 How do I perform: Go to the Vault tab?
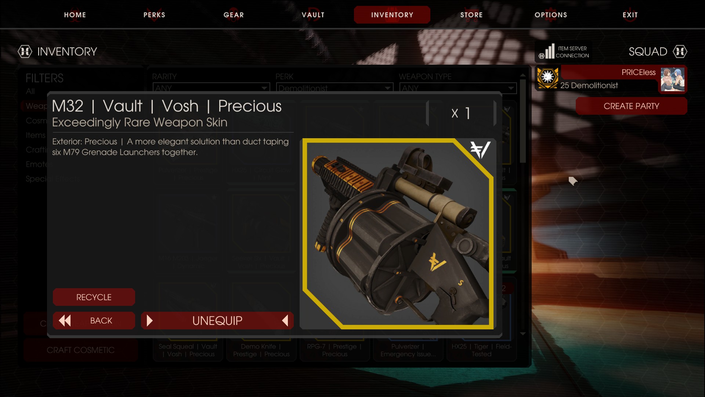(313, 15)
